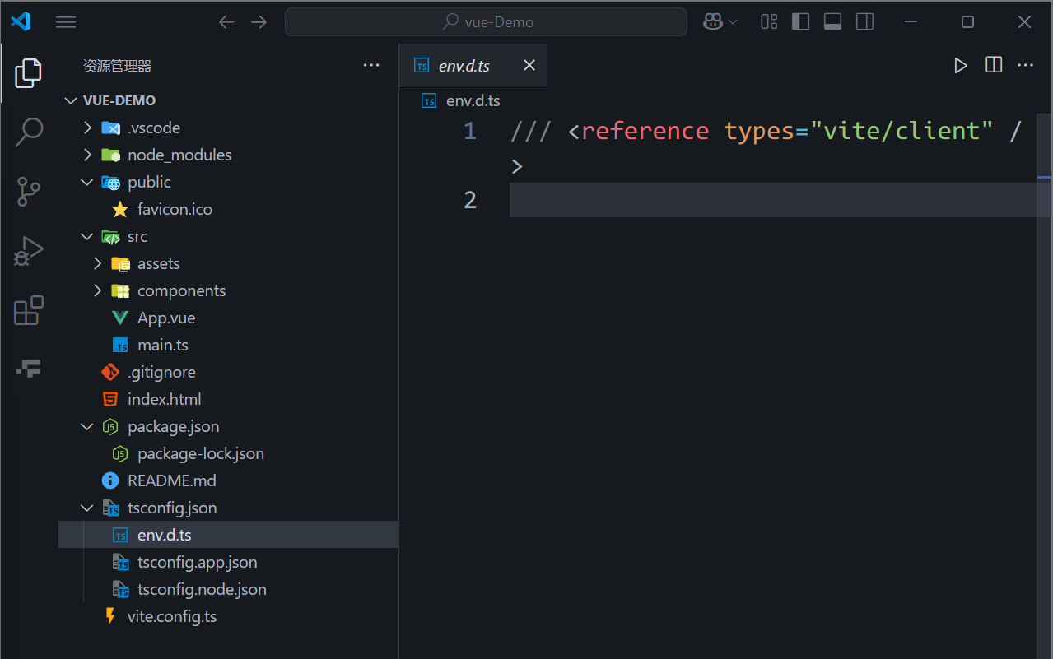Viewport: 1053px width, 659px height.
Task: Click the lightning icon beside vite.config.ts
Action: click(x=110, y=616)
